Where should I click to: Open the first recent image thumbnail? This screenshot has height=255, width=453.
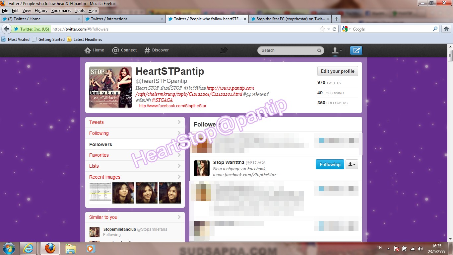click(100, 193)
